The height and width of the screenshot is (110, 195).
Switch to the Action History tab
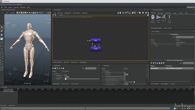click(x=75, y=84)
